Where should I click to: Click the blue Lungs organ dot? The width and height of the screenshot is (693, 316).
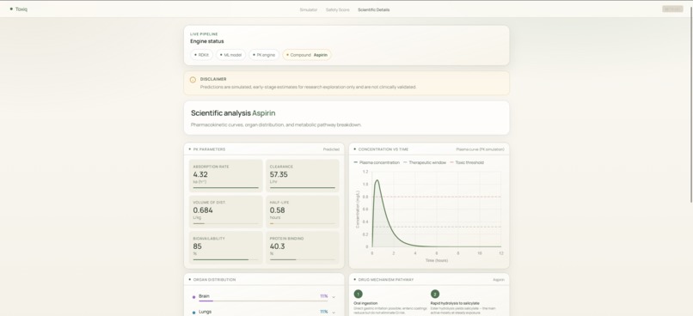[x=193, y=313]
